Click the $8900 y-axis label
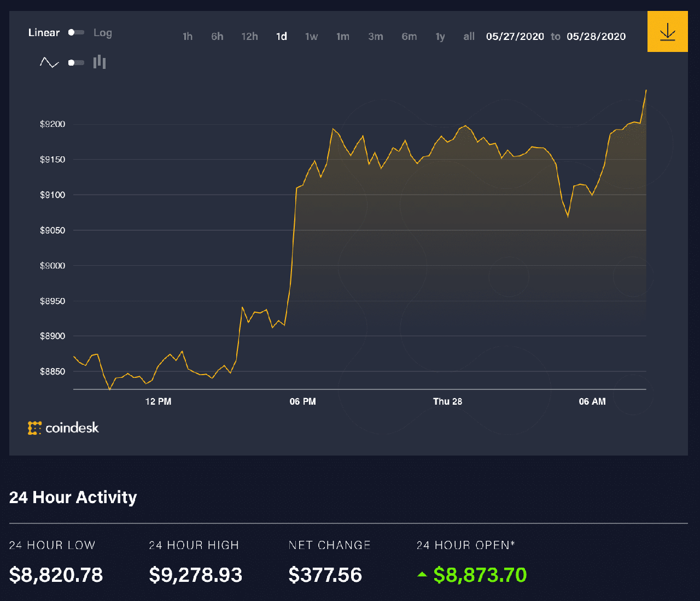The width and height of the screenshot is (700, 601). coord(52,336)
